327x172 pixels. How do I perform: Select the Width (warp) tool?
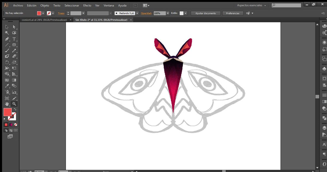[7, 68]
